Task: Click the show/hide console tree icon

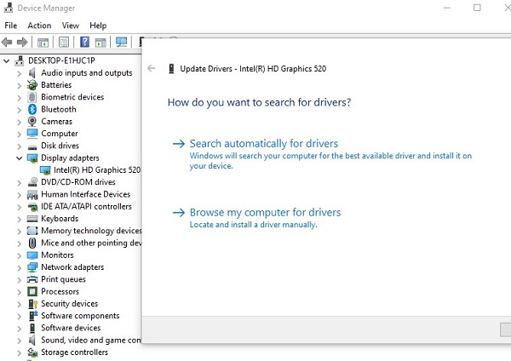Action: [43, 42]
